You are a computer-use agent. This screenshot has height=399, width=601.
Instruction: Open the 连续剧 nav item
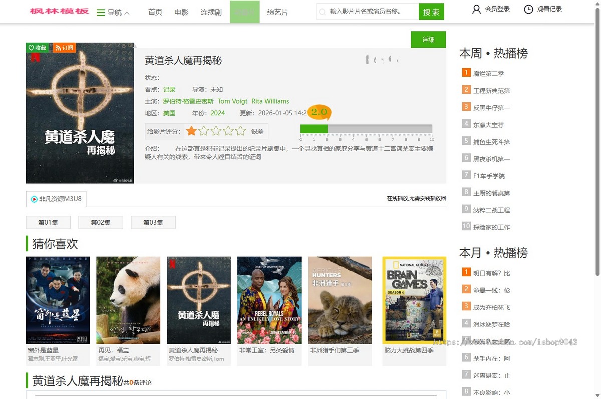click(211, 12)
